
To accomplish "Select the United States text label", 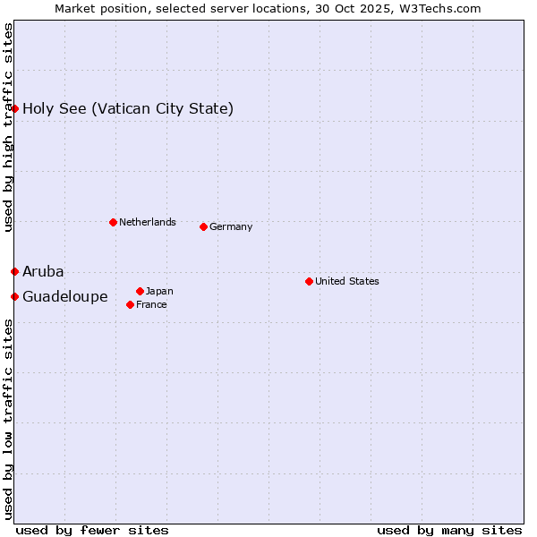I will (347, 282).
